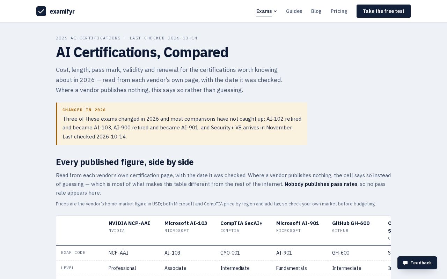The height and width of the screenshot is (279, 447).
Task: Click the Take the free test button
Action: tap(383, 11)
